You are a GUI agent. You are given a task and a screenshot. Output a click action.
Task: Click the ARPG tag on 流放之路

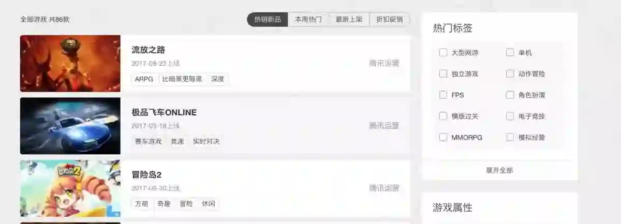pyautogui.click(x=144, y=79)
